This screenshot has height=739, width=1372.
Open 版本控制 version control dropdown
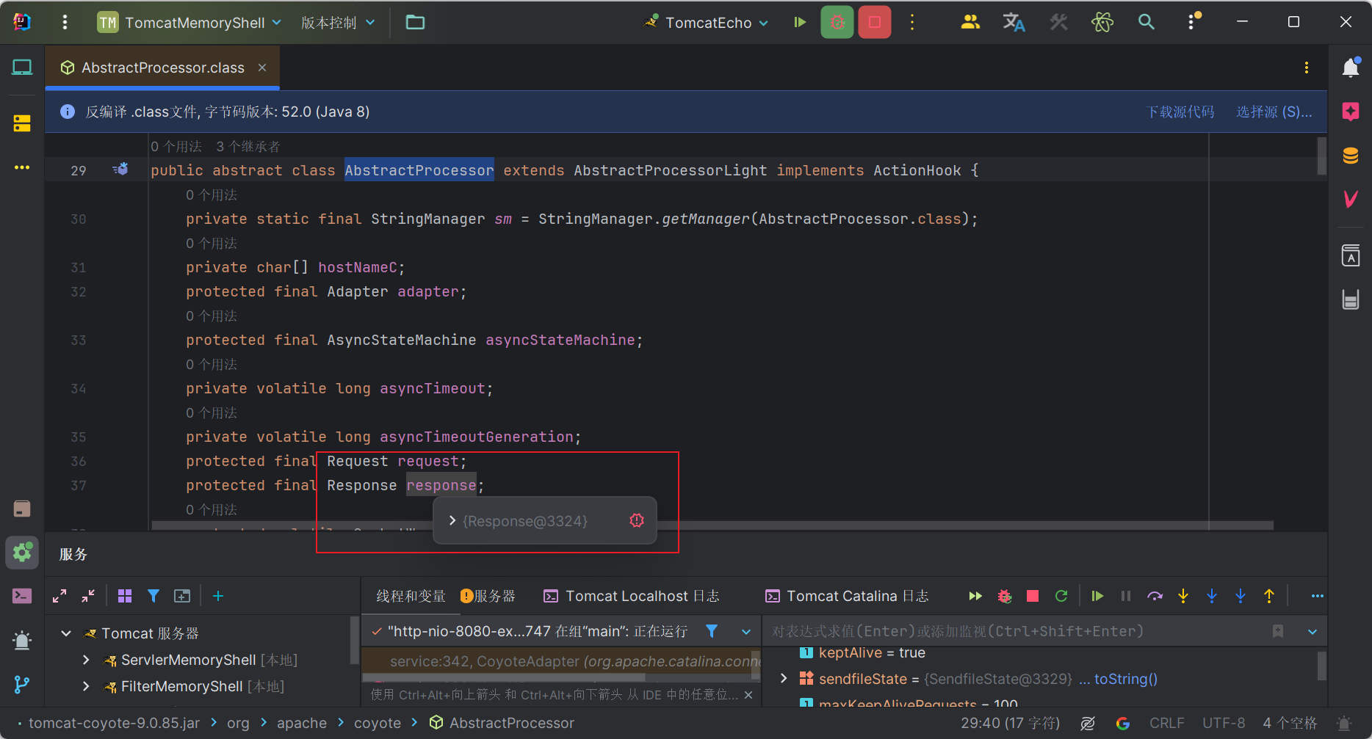click(x=338, y=22)
